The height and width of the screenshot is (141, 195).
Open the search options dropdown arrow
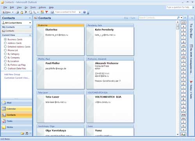coord(181,18)
